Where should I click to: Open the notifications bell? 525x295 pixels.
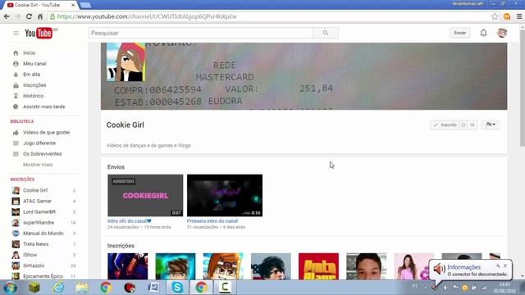483,33
